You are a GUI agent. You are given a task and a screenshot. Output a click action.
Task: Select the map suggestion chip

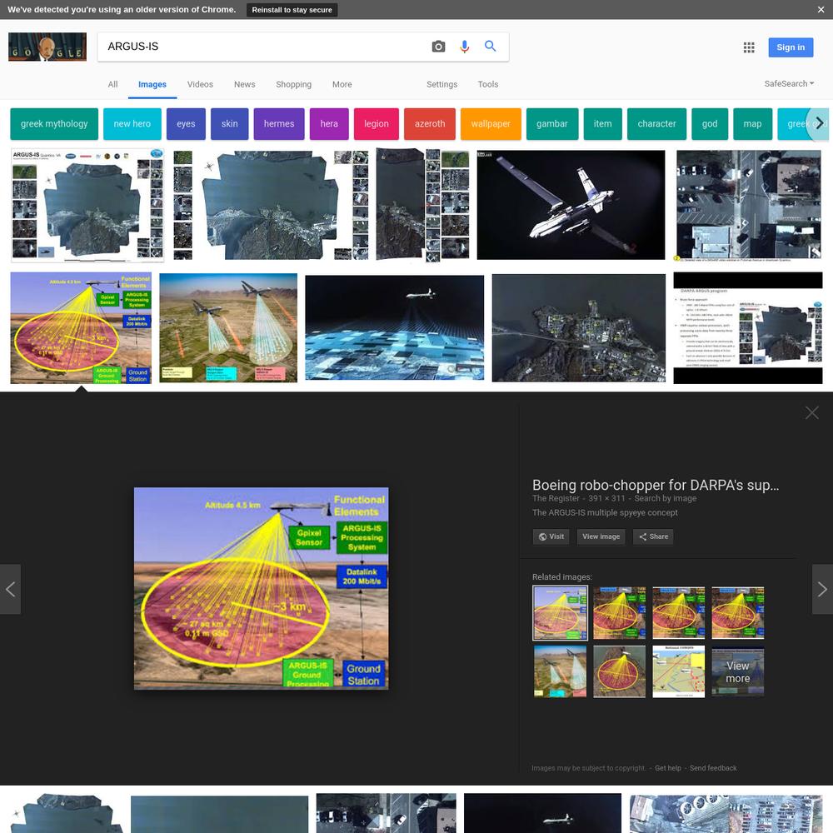pyautogui.click(x=752, y=124)
